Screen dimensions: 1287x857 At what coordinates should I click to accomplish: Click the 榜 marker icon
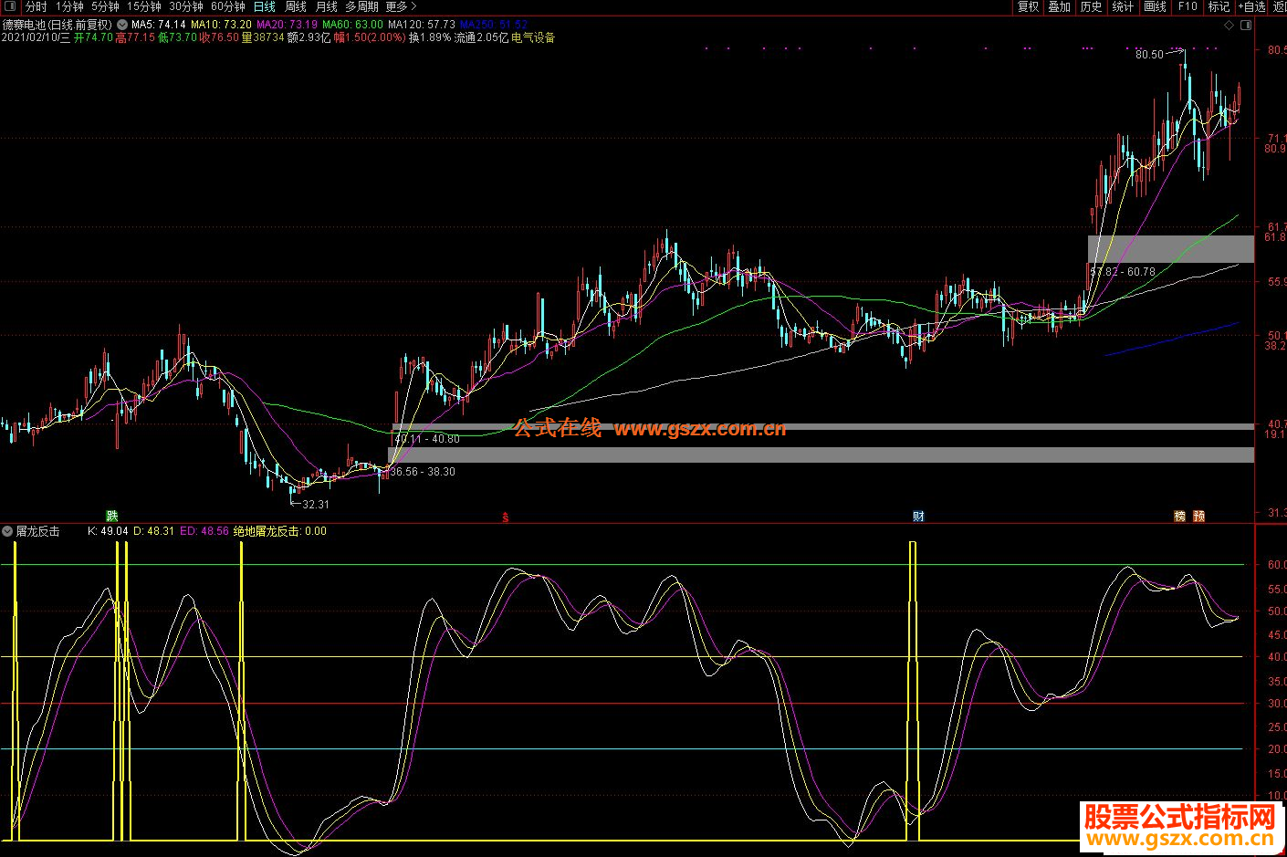pos(1179,516)
